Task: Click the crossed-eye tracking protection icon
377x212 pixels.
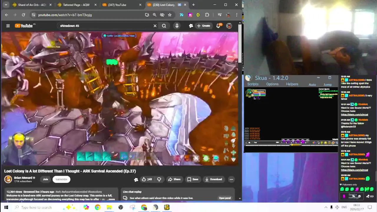Action: (x=162, y=15)
